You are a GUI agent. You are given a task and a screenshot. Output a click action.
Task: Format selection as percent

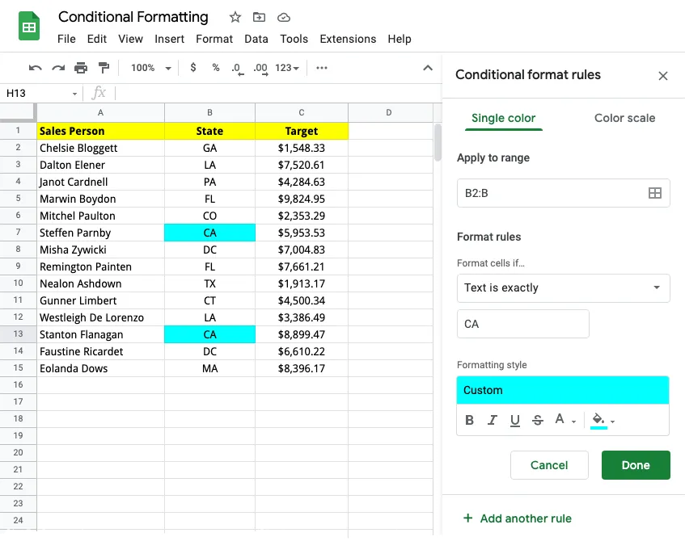tap(214, 68)
